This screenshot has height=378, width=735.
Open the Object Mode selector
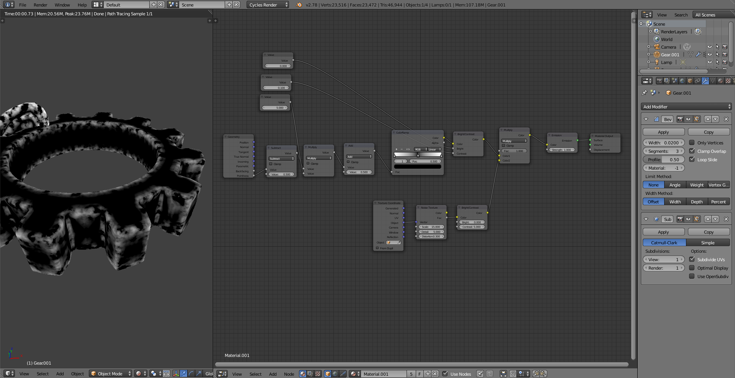click(111, 373)
